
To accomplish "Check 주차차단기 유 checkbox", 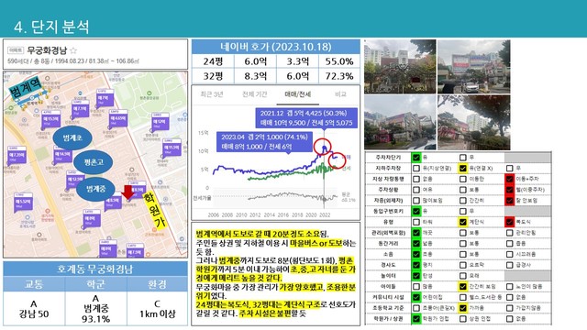I will pos(416,158).
